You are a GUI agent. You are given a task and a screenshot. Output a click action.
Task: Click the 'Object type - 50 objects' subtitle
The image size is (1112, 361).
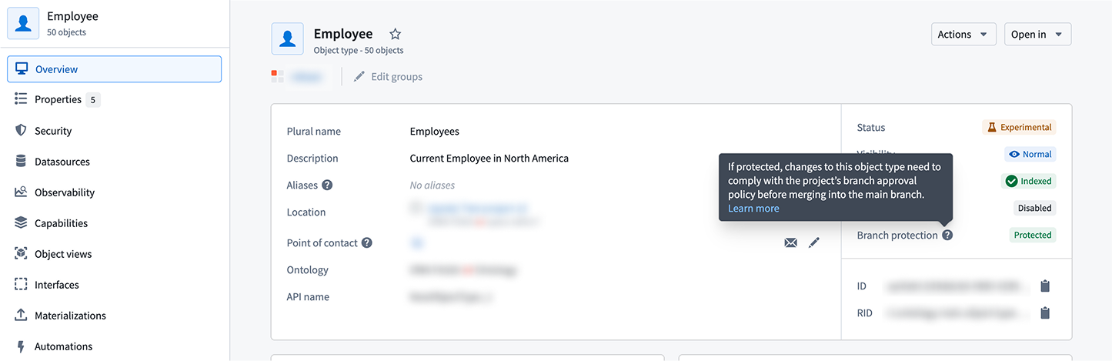click(359, 51)
